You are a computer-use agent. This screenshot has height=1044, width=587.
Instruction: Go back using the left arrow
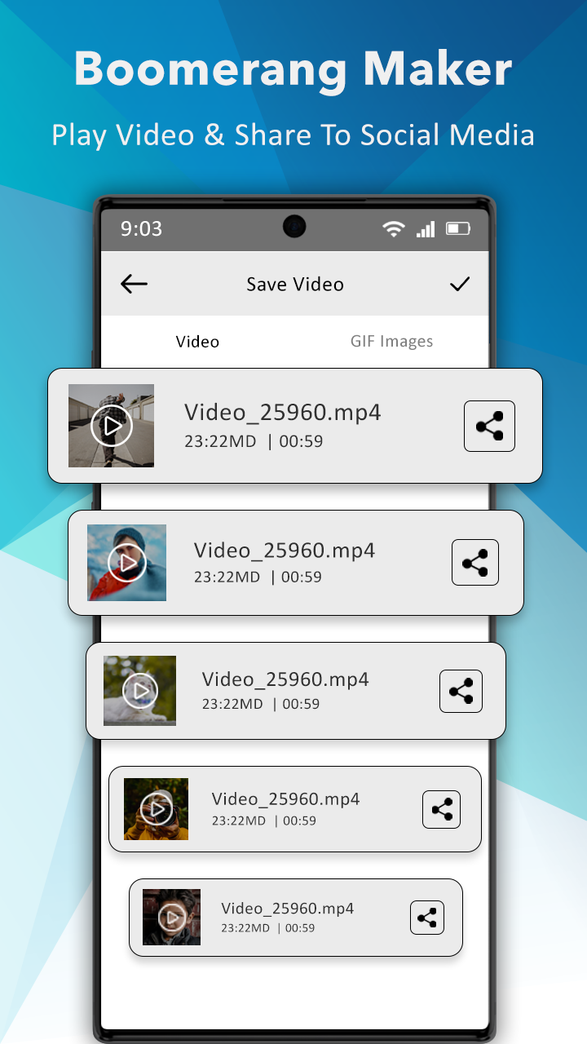pyautogui.click(x=134, y=284)
